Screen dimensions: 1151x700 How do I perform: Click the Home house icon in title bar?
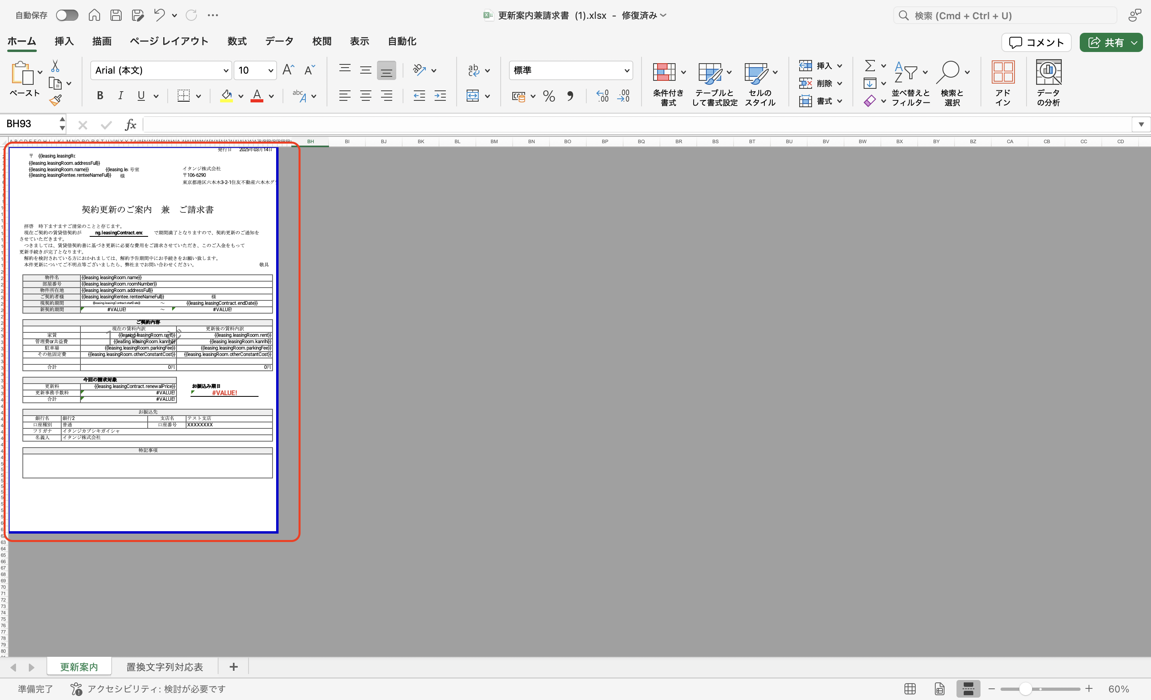[94, 16]
